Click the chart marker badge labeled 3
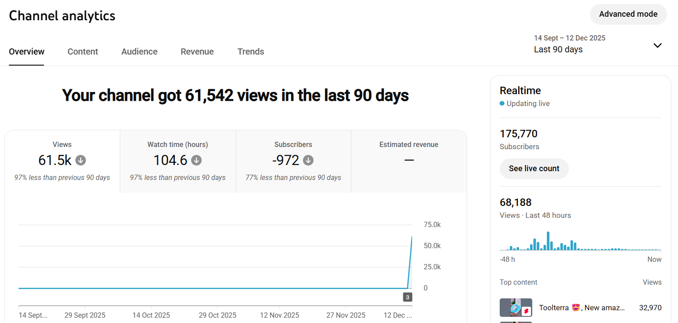The image size is (678, 323). [408, 297]
